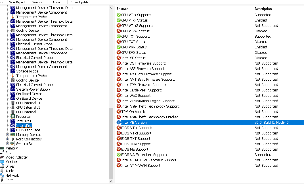The height and width of the screenshot is (184, 304).
Task: Click the System Slots card icon
Action: (x=13, y=144)
